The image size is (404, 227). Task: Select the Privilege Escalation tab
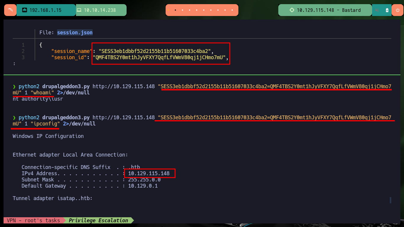pos(98,220)
